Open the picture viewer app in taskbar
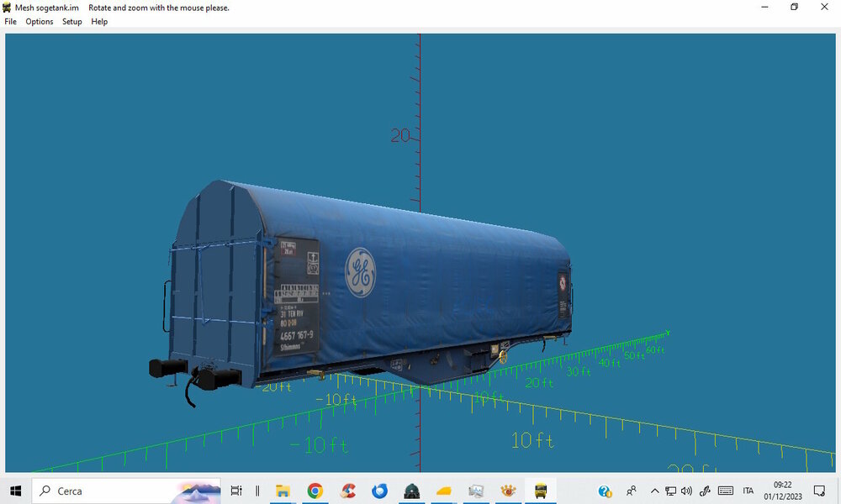Image resolution: width=841 pixels, height=504 pixels. click(476, 491)
